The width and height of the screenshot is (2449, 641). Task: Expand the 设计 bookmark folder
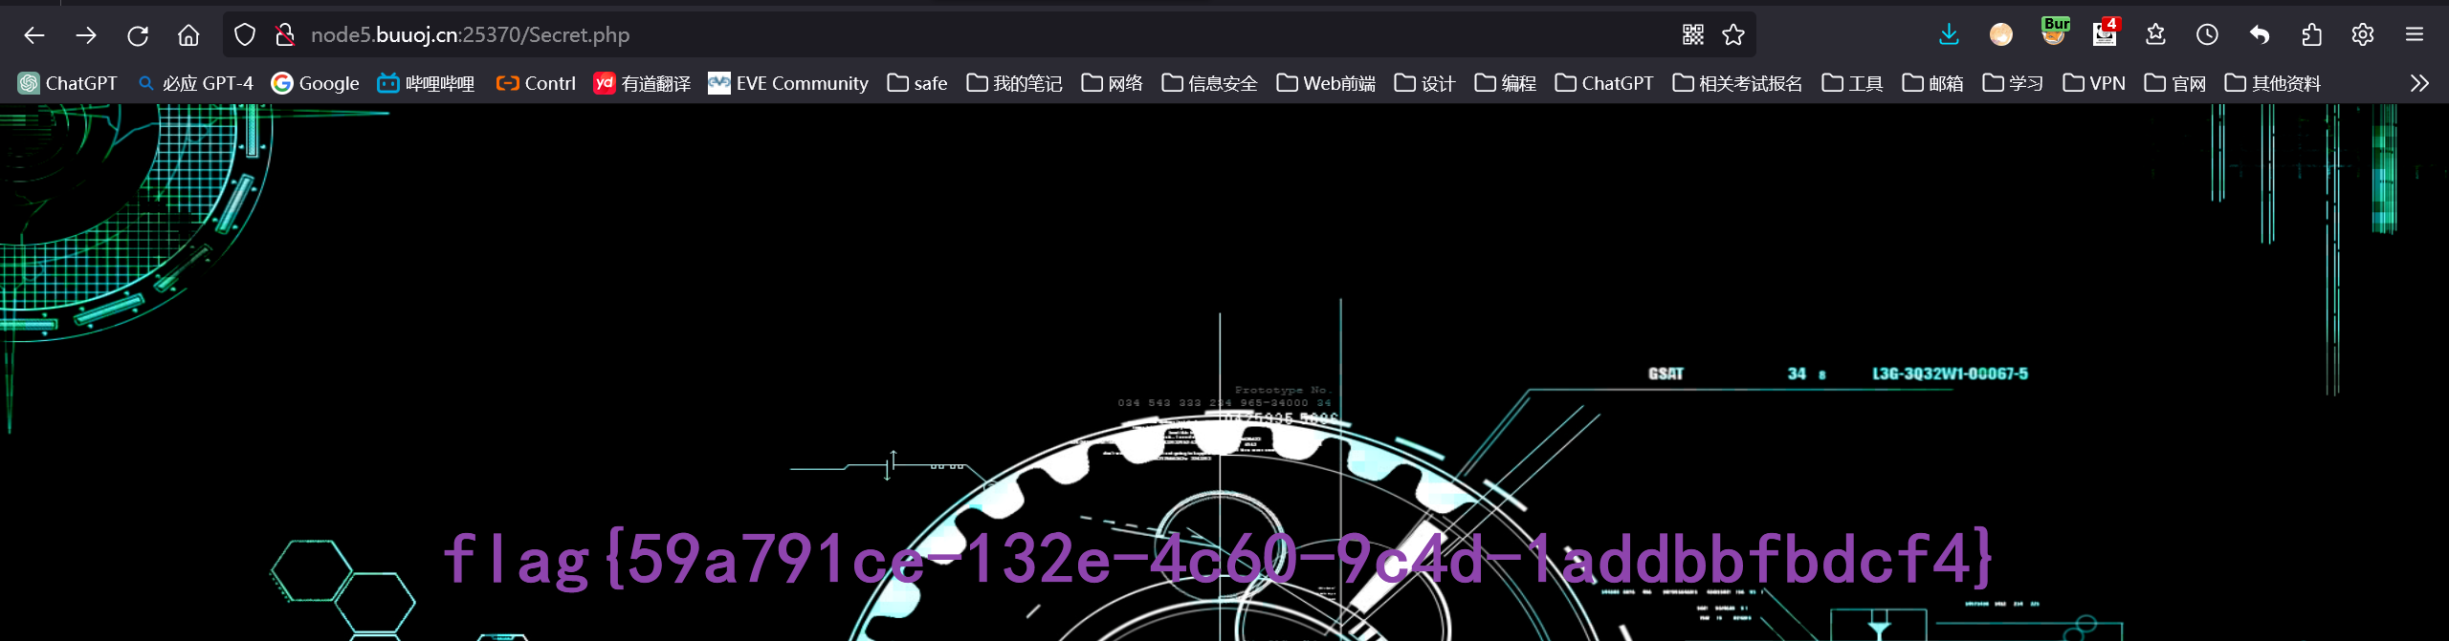tap(1425, 84)
